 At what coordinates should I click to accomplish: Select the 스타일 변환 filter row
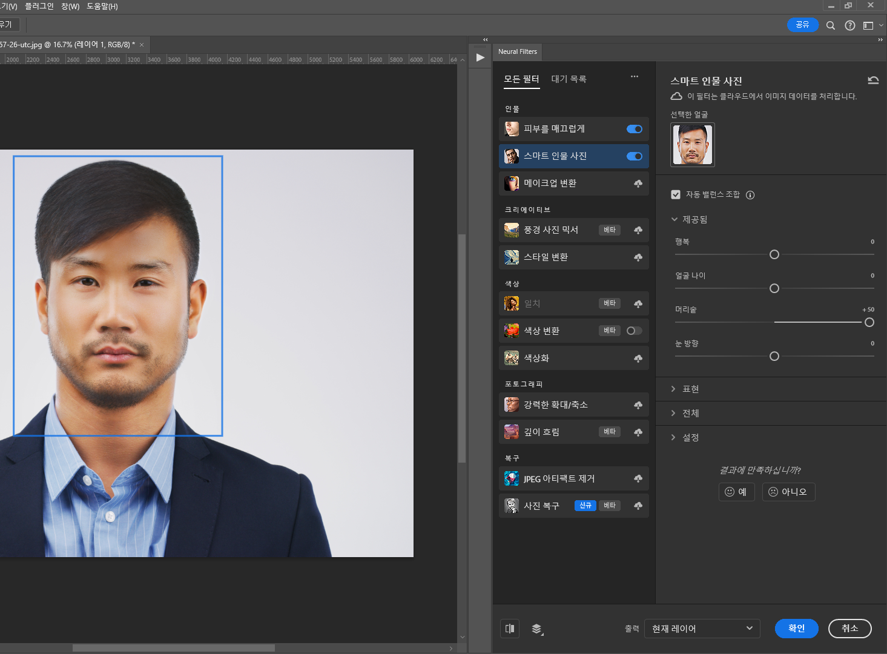574,257
